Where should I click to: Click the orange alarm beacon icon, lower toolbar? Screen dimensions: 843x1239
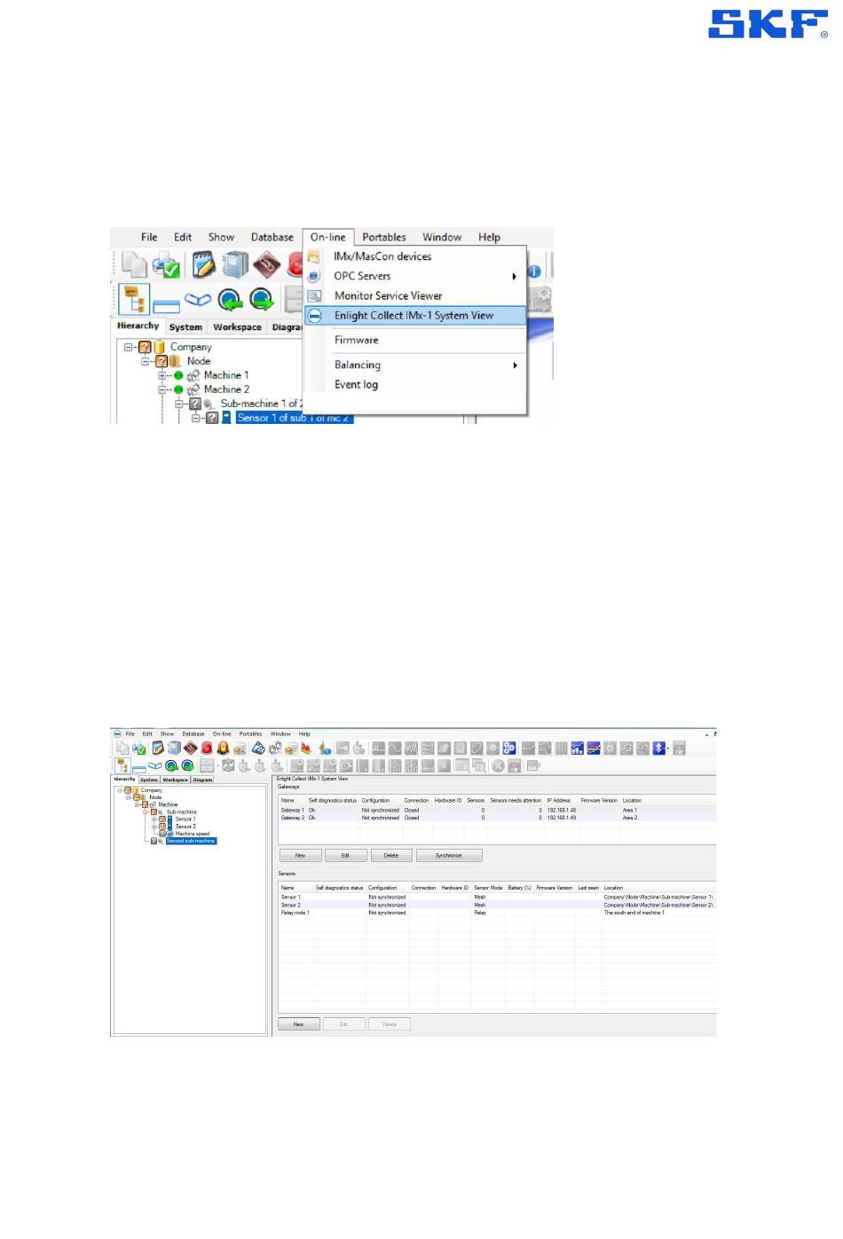223,749
